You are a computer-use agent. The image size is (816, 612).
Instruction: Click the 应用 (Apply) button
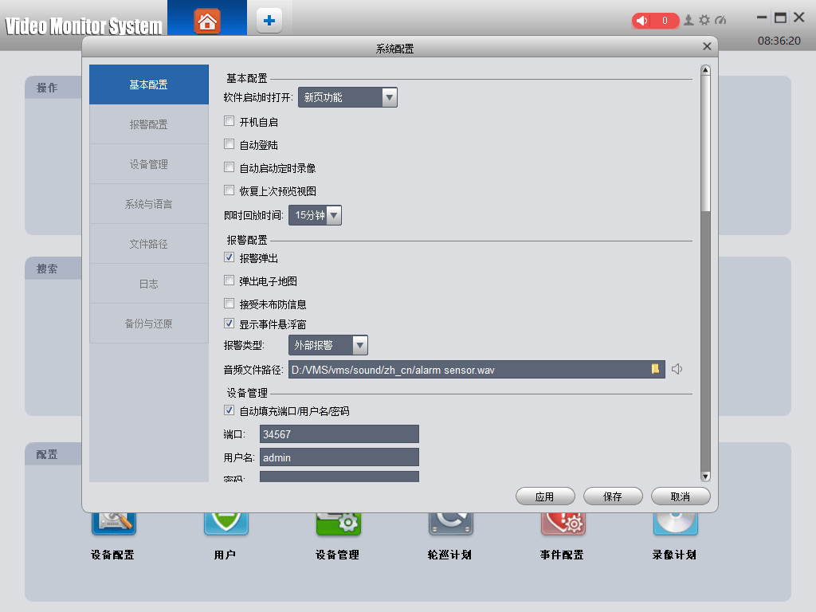coord(545,496)
